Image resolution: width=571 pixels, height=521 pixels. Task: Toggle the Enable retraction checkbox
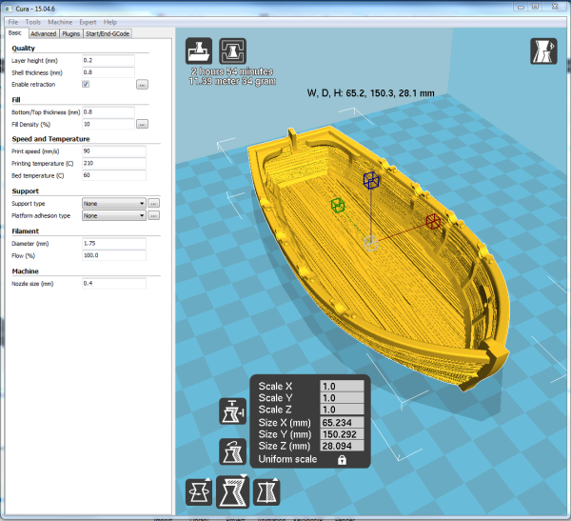86,84
